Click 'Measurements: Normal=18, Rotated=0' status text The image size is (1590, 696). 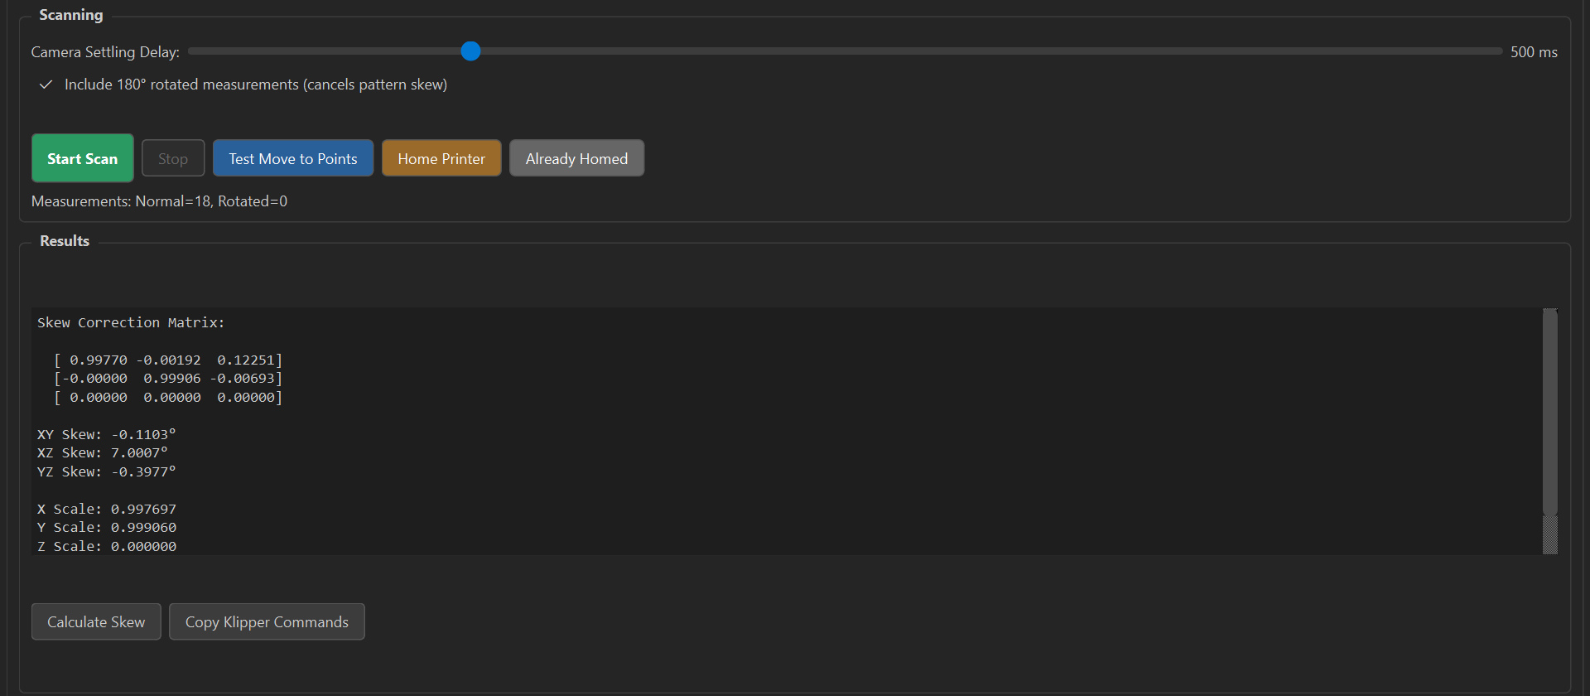[159, 201]
